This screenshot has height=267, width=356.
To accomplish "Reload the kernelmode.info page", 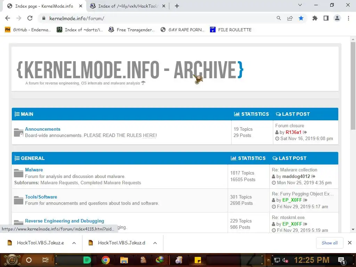I will [x=30, y=18].
